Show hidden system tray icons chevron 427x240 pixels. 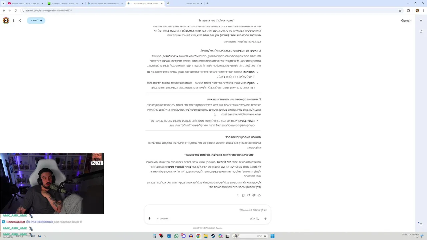tap(45, 236)
